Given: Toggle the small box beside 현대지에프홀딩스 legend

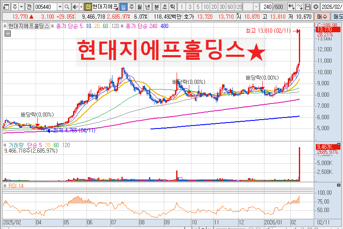Looking at the screenshot, I should (x=5, y=26).
